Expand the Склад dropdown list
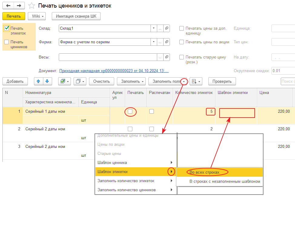This screenshot has height=227, width=295. (154, 28)
